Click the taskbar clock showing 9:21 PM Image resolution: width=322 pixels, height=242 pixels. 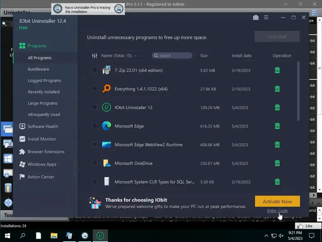pyautogui.click(x=295, y=235)
